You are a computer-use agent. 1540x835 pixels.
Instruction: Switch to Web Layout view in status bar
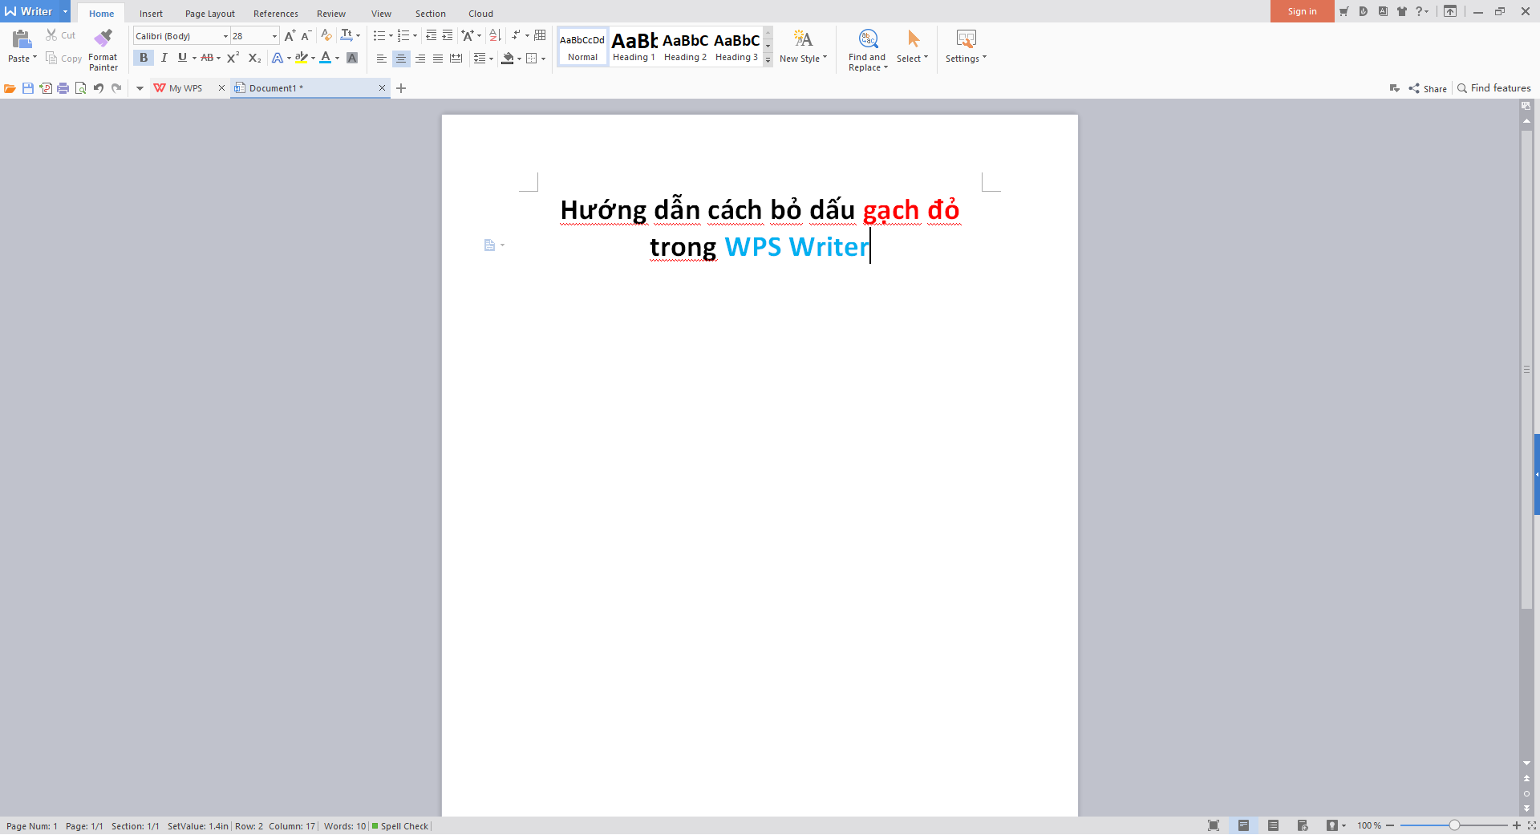pyautogui.click(x=1303, y=825)
